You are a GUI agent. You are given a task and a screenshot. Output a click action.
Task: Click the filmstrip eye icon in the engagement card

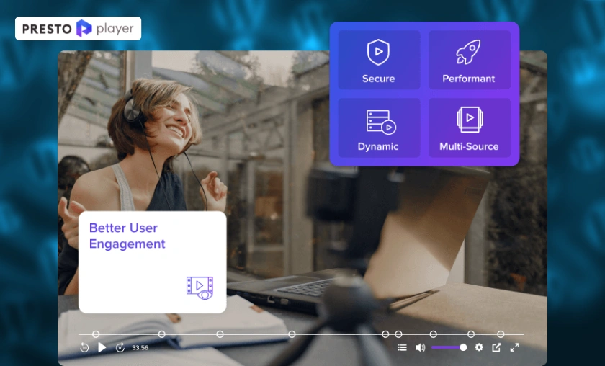(x=200, y=288)
